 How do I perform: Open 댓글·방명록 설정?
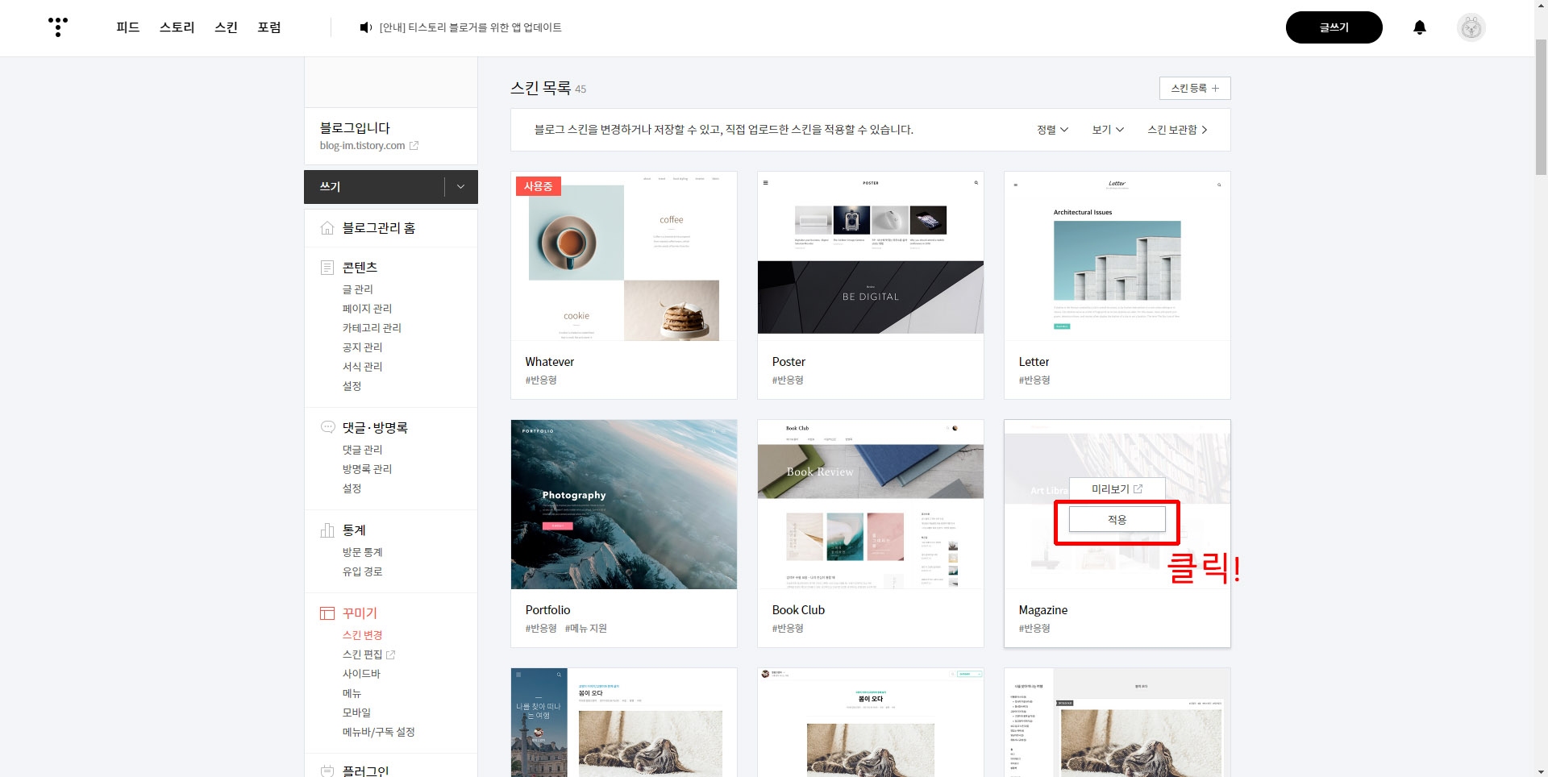pyautogui.click(x=352, y=488)
